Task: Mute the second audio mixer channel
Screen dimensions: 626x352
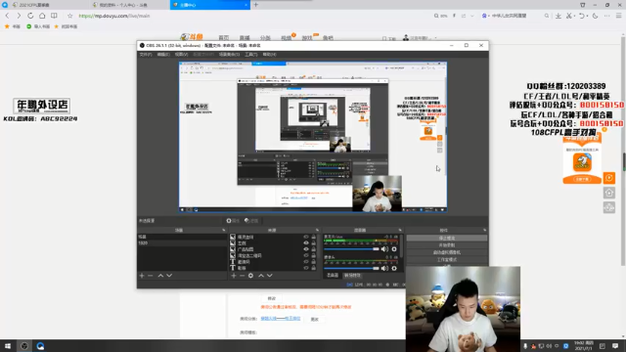Action: (x=384, y=268)
